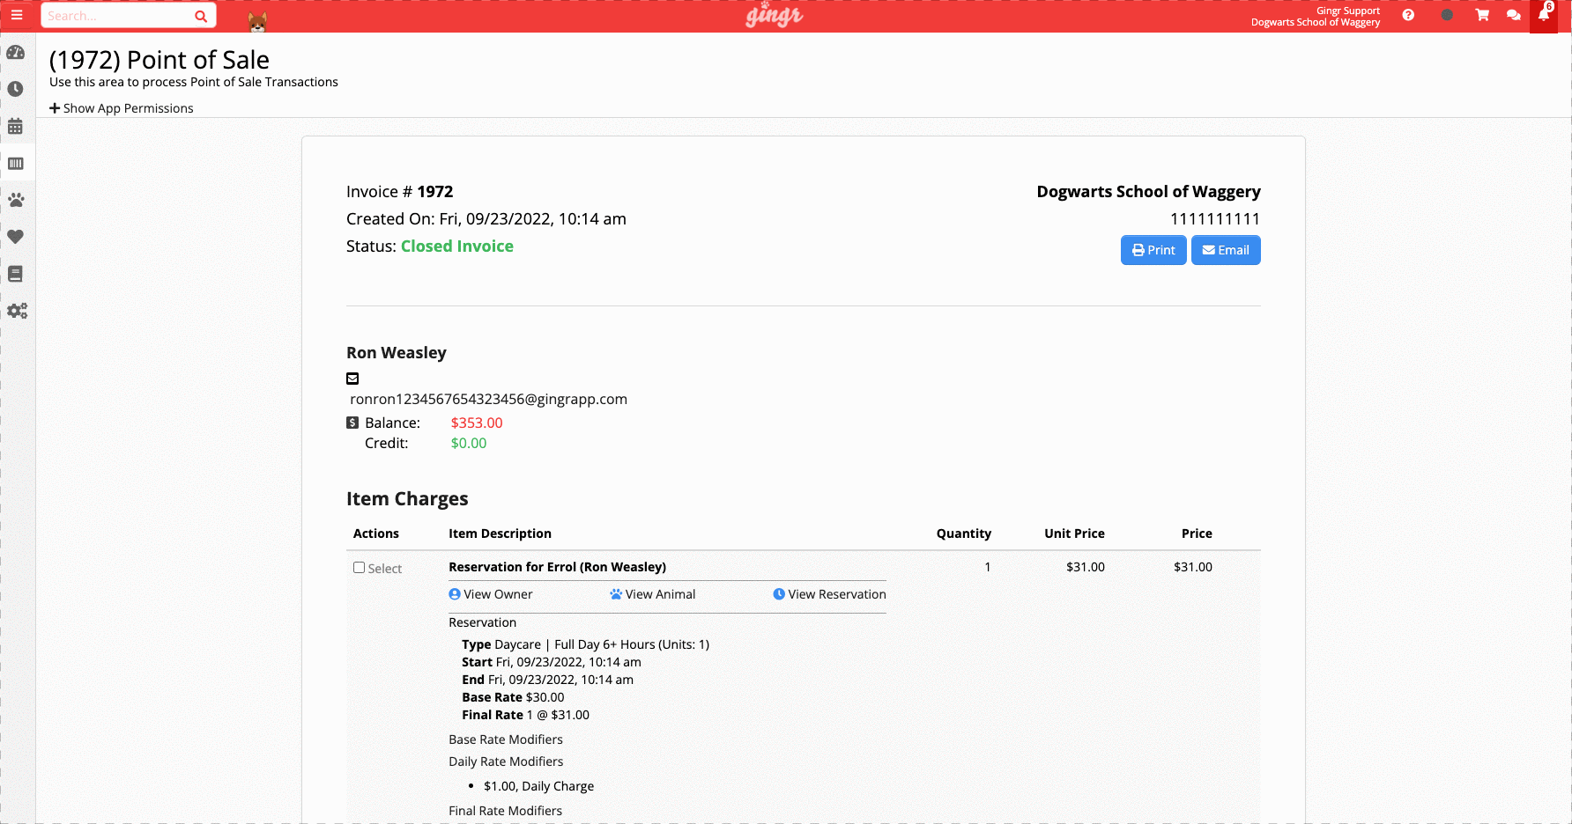Click the Item Description column header
Image resolution: width=1572 pixels, height=824 pixels.
(x=501, y=533)
